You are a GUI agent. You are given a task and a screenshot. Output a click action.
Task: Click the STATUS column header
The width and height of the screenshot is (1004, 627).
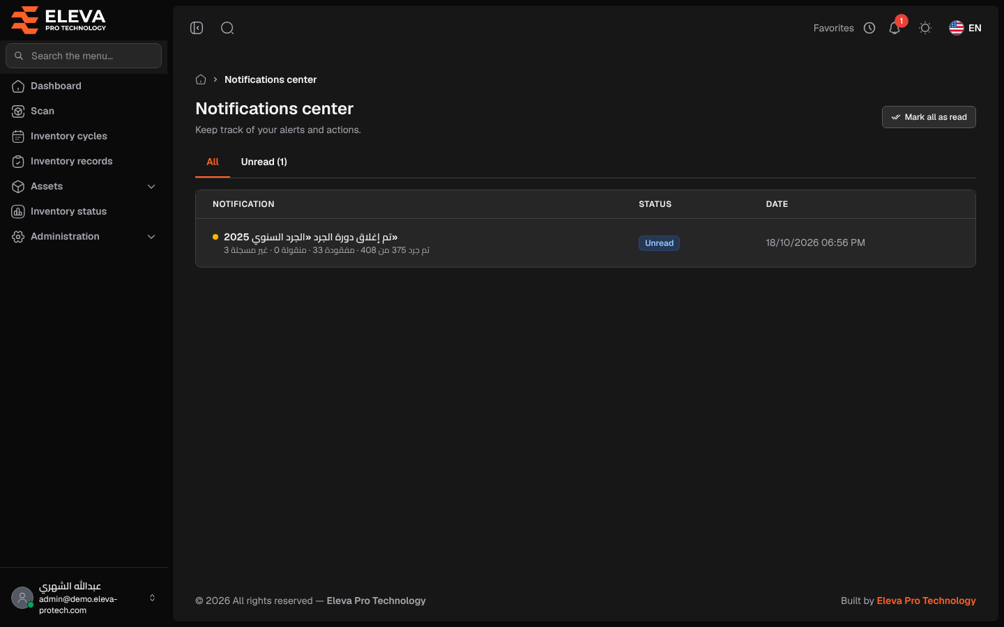(x=655, y=204)
